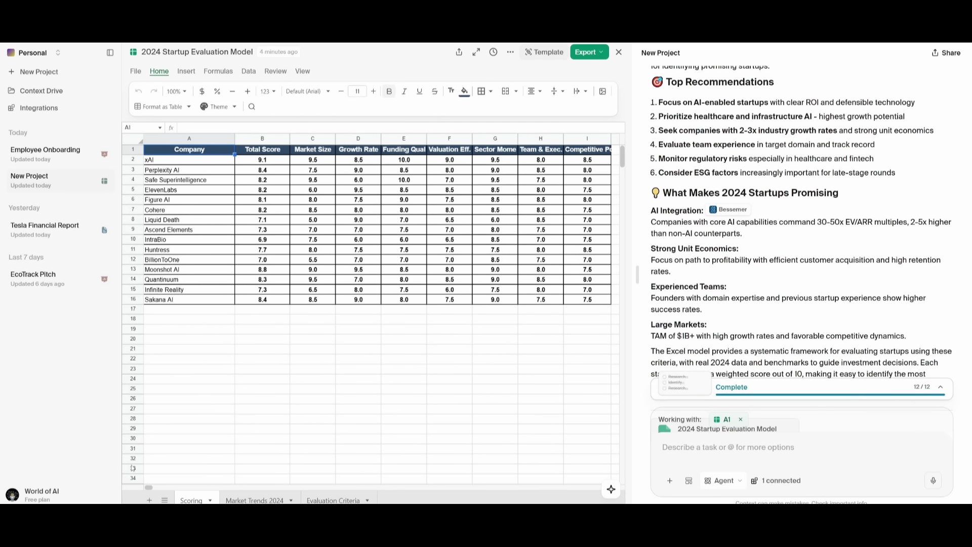Open the Data menu

[x=249, y=71]
